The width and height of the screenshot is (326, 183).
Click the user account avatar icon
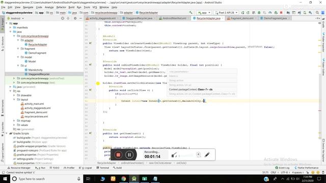pyautogui.click(x=322, y=13)
